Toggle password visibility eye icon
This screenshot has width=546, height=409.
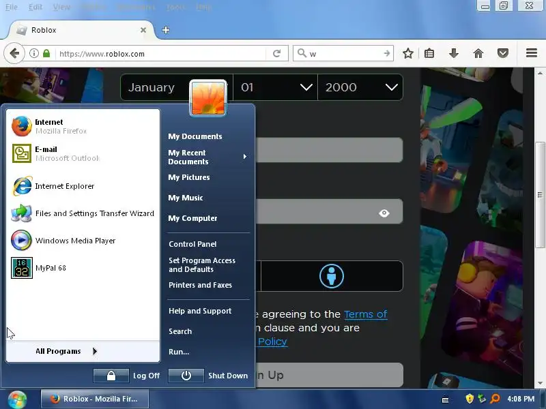[x=384, y=213]
